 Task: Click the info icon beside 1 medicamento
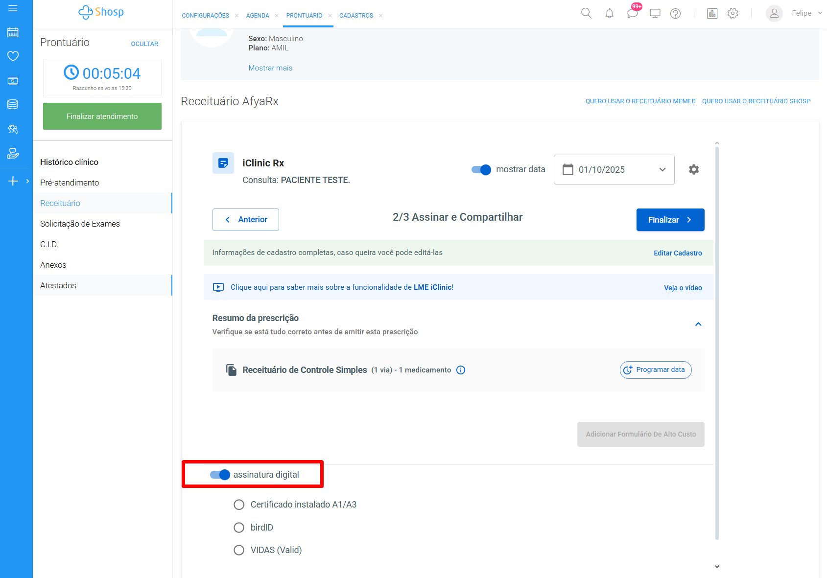coord(460,370)
